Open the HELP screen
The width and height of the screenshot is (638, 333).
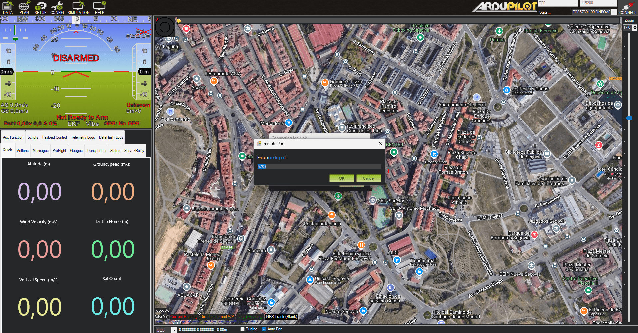click(x=99, y=8)
